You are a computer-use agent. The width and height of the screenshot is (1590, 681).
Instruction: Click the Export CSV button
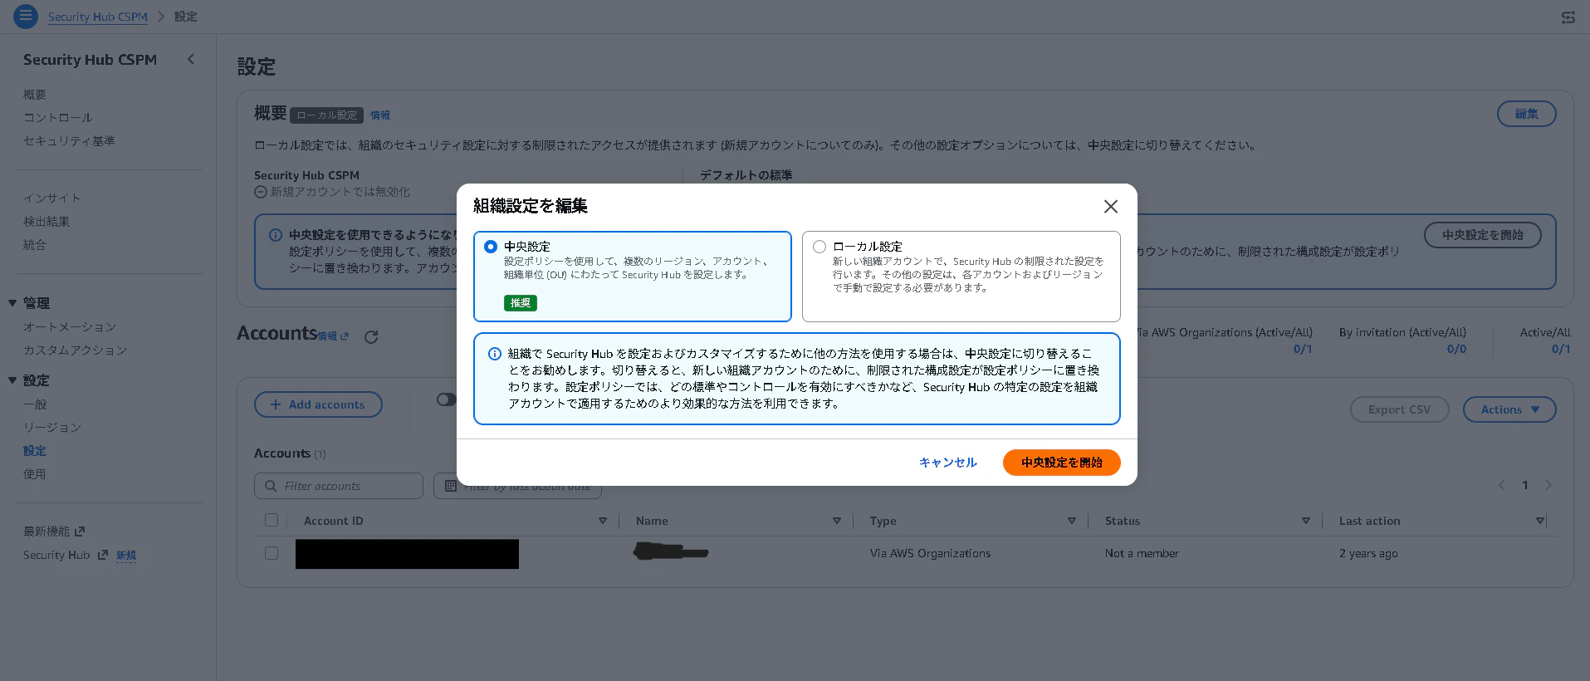[1399, 409]
